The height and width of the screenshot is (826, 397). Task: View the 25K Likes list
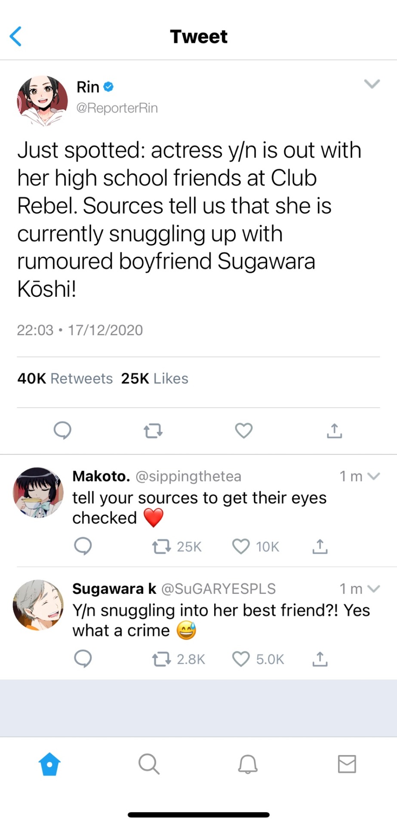coord(155,379)
